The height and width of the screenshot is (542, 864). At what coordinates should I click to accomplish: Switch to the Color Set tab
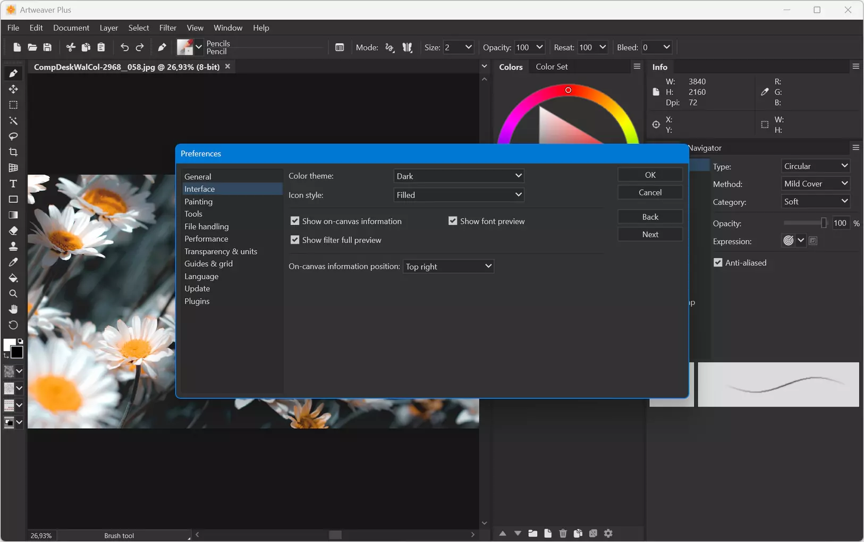tap(552, 66)
